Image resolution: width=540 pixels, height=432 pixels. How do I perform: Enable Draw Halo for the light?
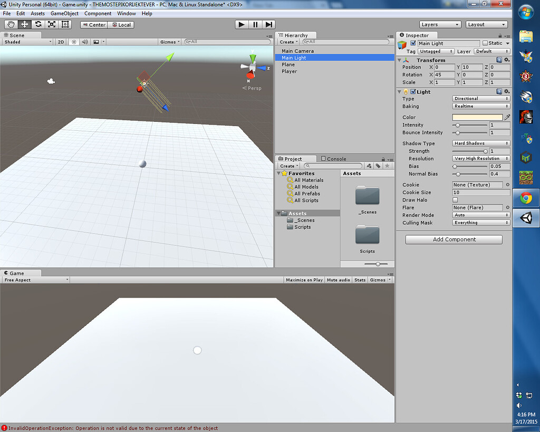pyautogui.click(x=455, y=200)
